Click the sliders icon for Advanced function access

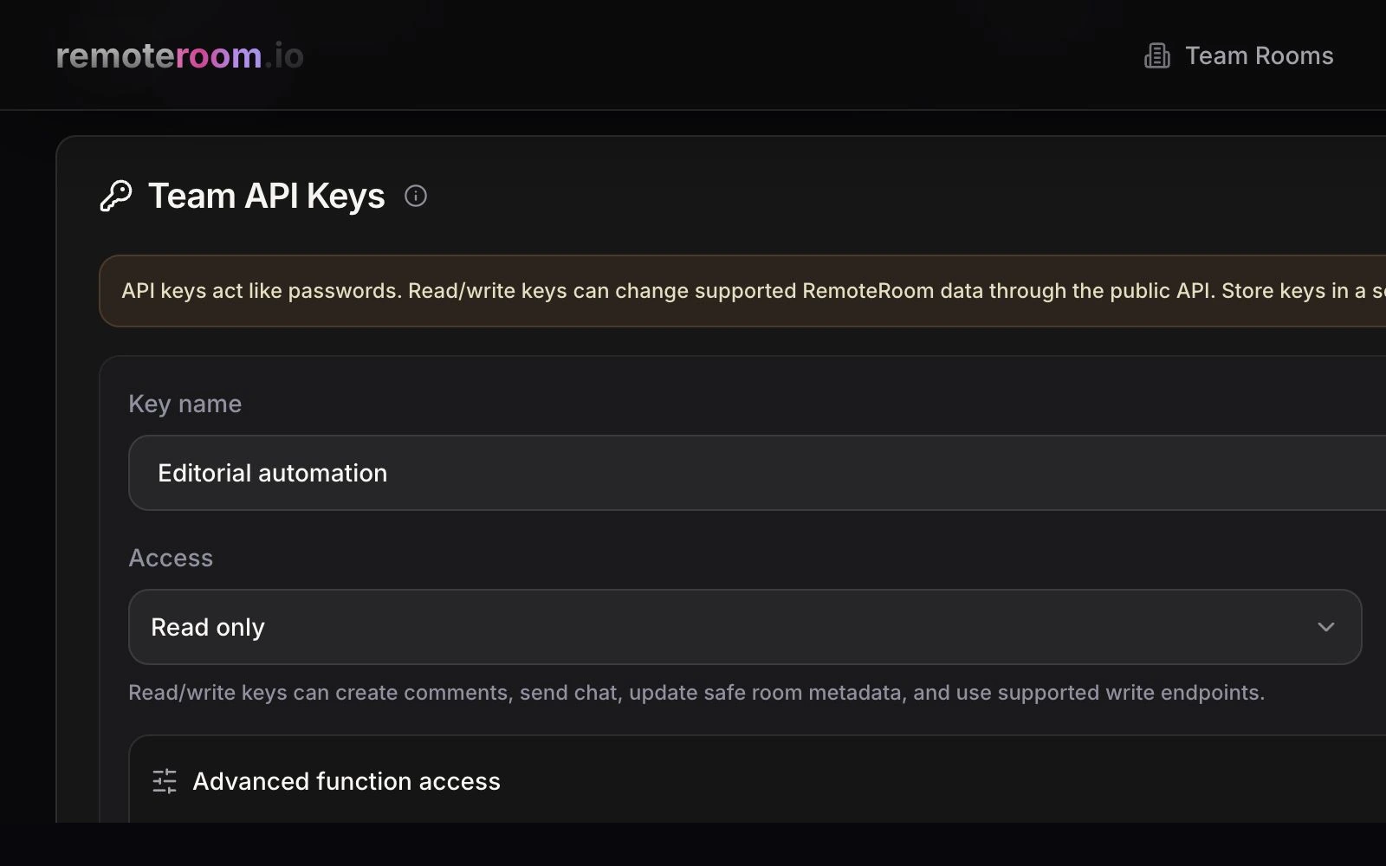click(x=165, y=781)
